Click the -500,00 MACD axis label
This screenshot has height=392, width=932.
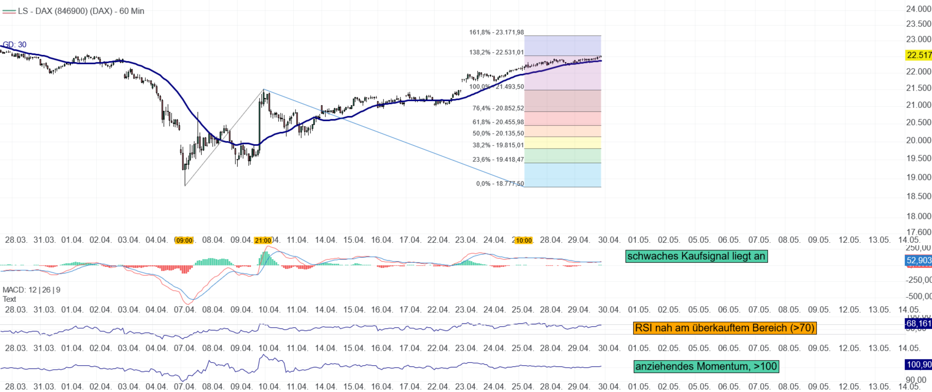click(919, 296)
